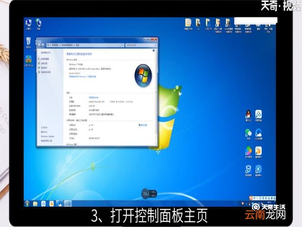Select the 控制面板 breadcrumb segment
Screen dimensions: 302x227
[x=55, y=45]
